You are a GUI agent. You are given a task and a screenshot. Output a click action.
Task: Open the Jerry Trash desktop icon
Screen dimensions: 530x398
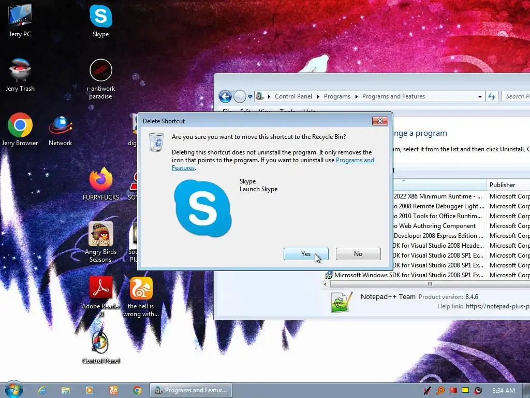20,75
